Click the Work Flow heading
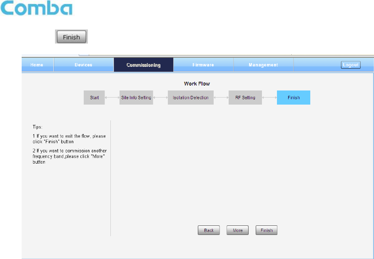 point(197,84)
